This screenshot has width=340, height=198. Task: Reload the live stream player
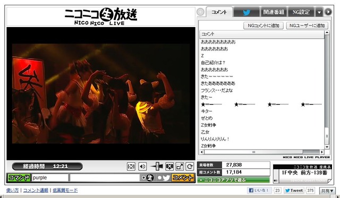[190, 166]
